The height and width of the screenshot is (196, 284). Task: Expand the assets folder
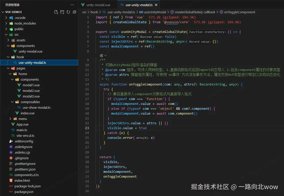pyautogui.click(x=8, y=40)
